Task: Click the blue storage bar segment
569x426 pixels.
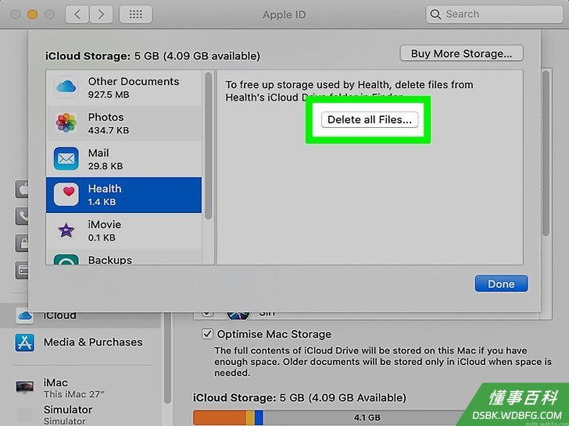Action: [259, 417]
